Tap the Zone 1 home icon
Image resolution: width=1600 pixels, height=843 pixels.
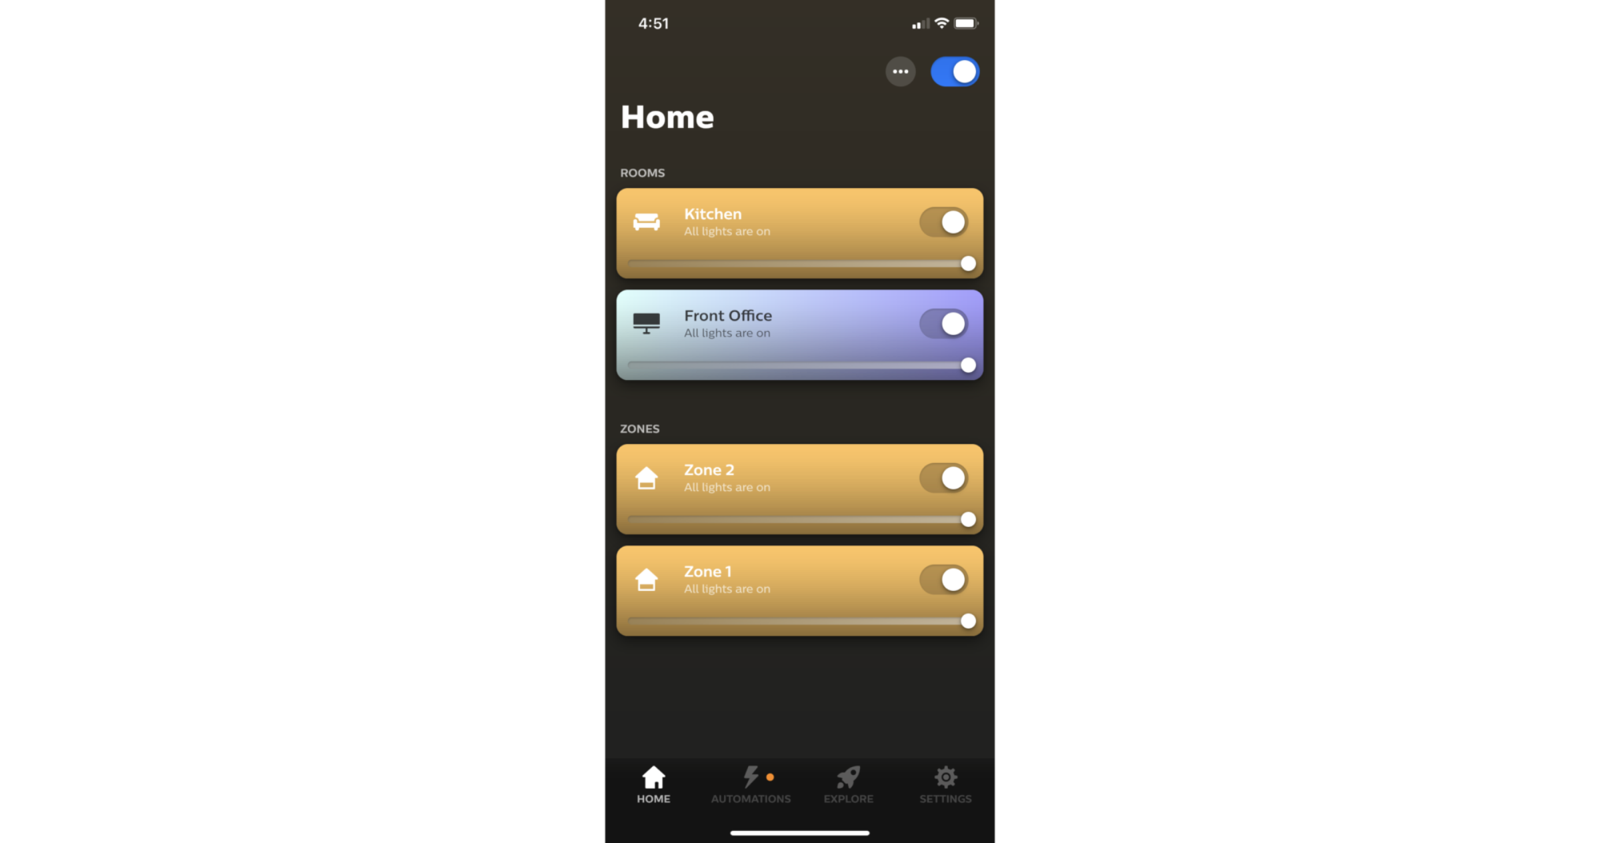point(645,580)
